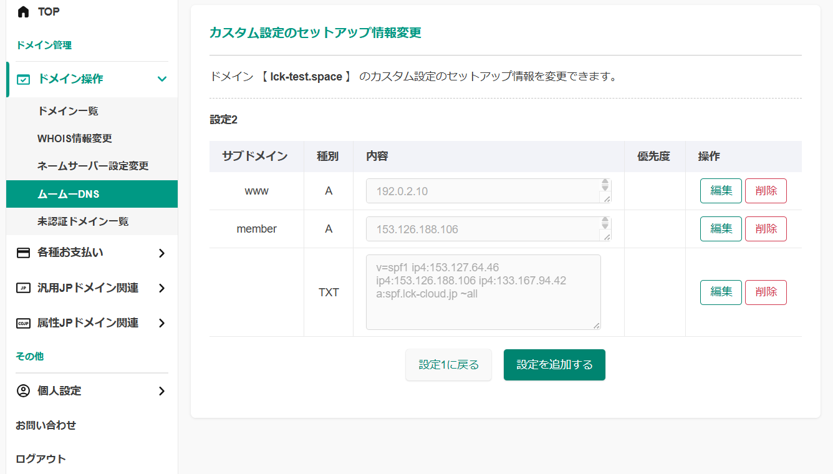Image resolution: width=833 pixels, height=474 pixels.
Task: Click the カスタム設定のセットアップ情報変更 heading
Action: pos(315,32)
